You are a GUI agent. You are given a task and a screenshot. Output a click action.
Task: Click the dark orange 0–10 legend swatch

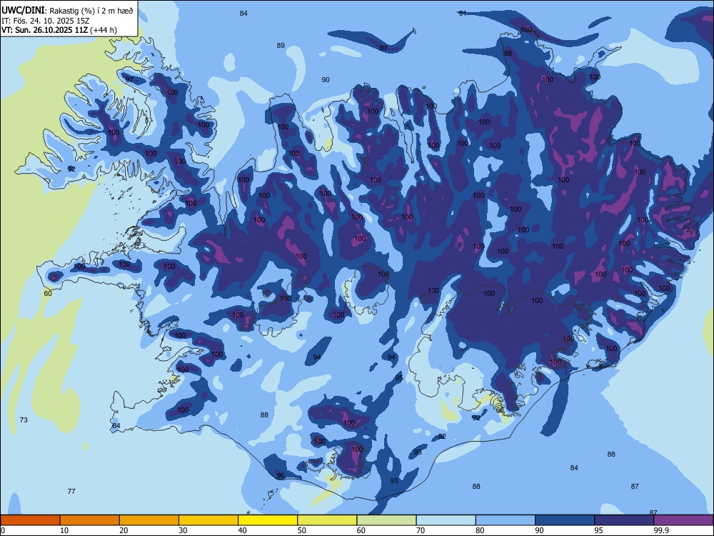(x=30, y=520)
